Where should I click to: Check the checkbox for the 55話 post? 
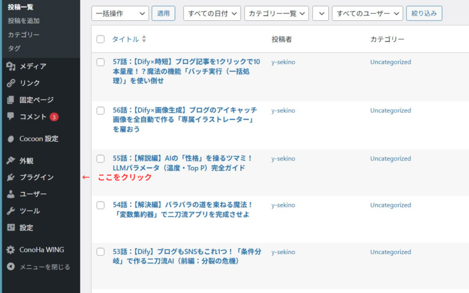(x=101, y=159)
